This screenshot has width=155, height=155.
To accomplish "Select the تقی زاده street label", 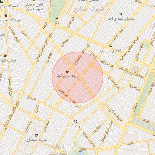I will [x=75, y=104].
